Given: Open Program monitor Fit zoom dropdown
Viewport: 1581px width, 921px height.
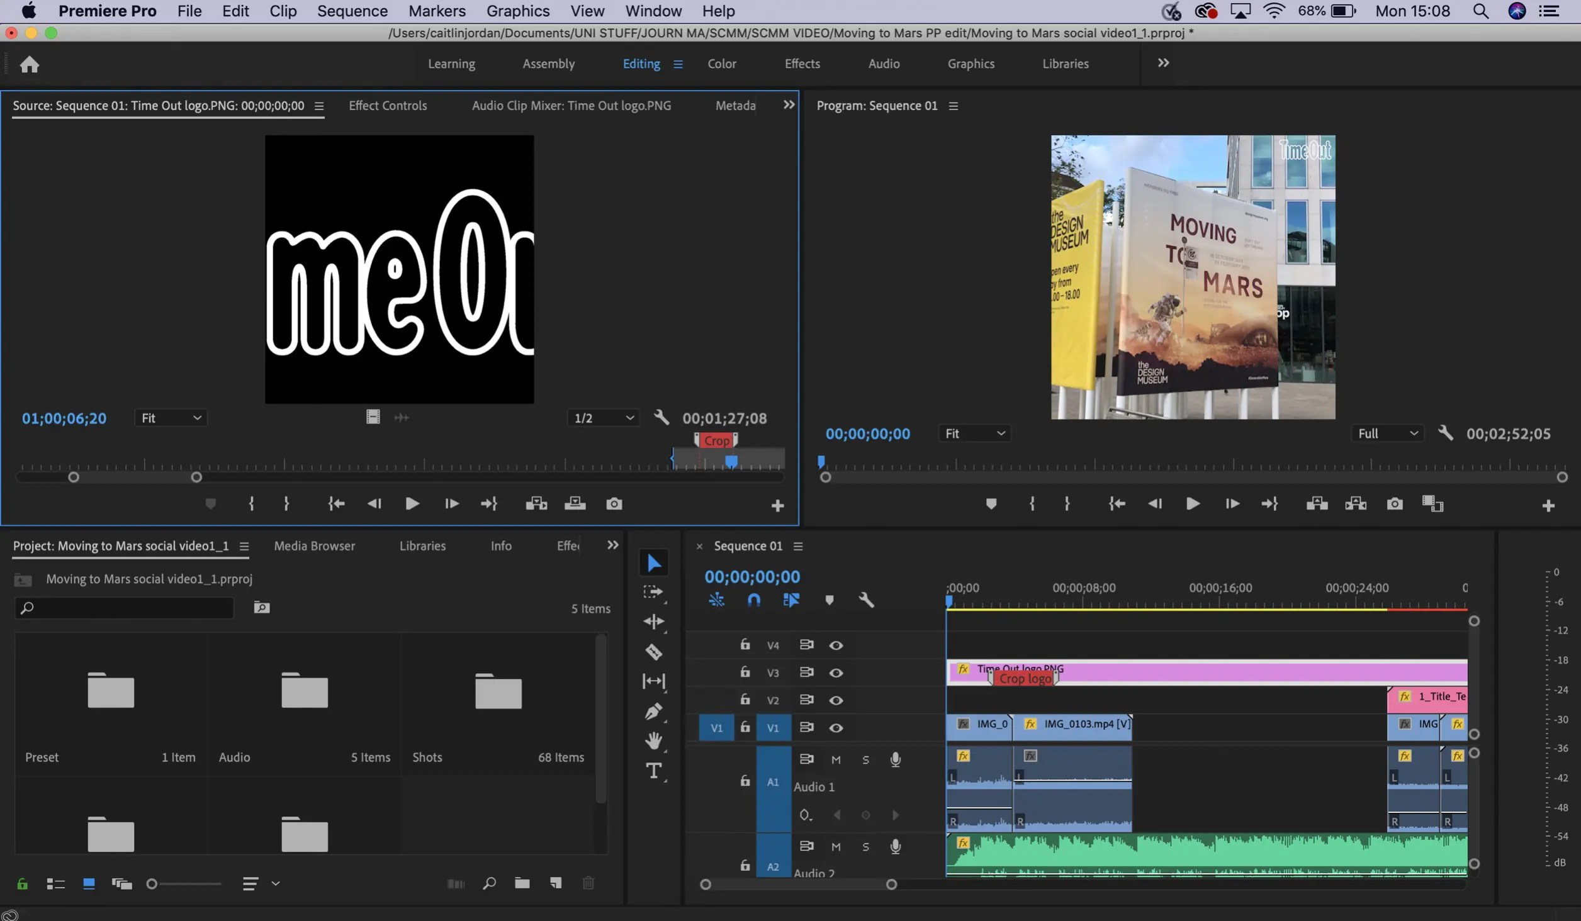Looking at the screenshot, I should tap(974, 433).
